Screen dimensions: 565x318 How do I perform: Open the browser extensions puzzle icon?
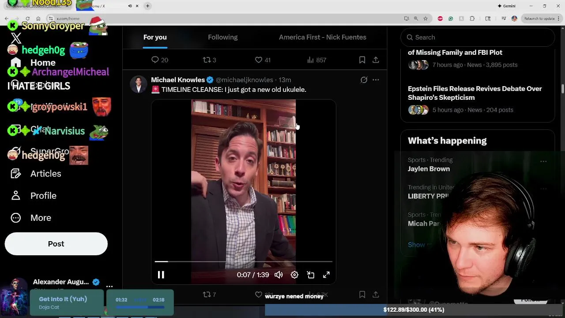point(472,19)
